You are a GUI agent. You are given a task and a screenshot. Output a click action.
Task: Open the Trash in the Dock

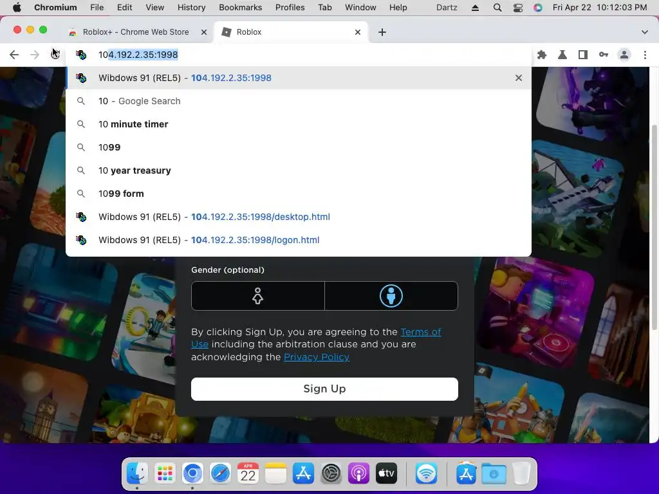(x=521, y=473)
